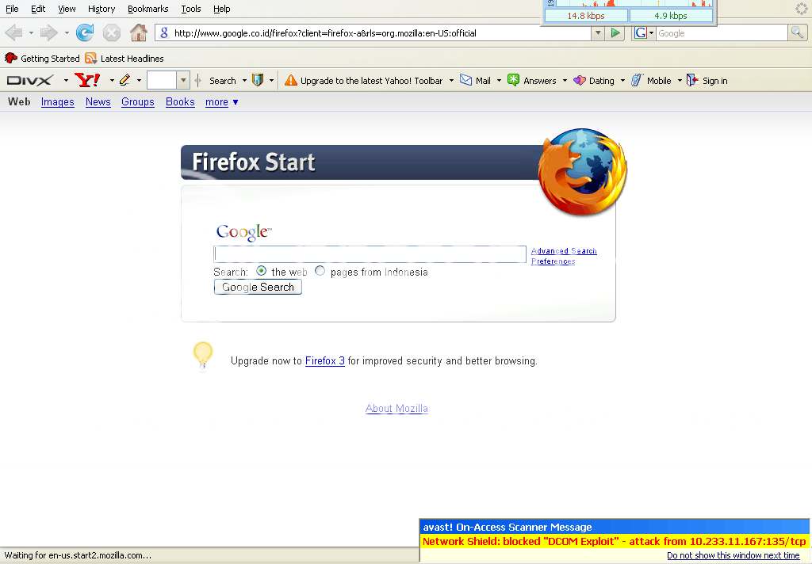Click the Firefox globe logo
The height and width of the screenshot is (564, 812).
583,172
